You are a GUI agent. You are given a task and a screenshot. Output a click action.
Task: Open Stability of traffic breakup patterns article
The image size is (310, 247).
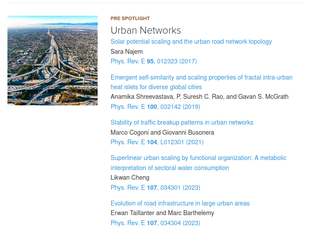pyautogui.click(x=182, y=122)
